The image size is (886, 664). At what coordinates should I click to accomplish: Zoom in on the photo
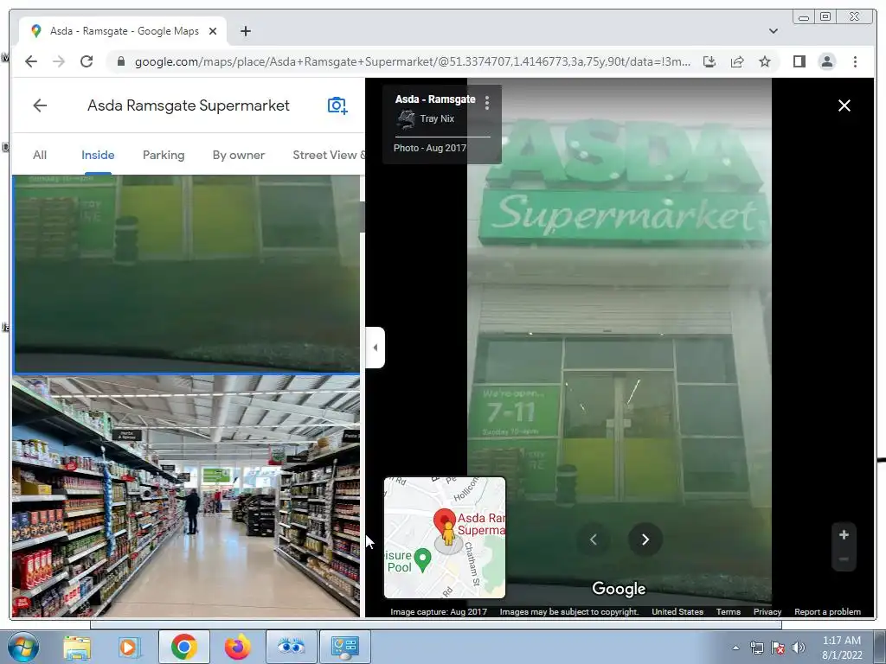click(844, 534)
